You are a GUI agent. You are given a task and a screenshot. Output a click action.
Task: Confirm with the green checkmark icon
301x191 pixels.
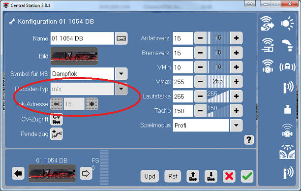[247, 176]
